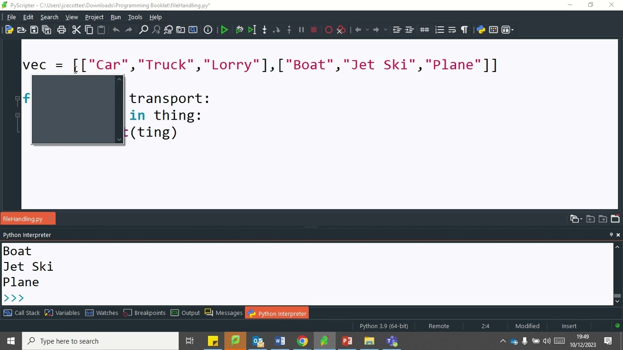Toggle line numbers display
This screenshot has width=623, height=350.
tap(440, 30)
